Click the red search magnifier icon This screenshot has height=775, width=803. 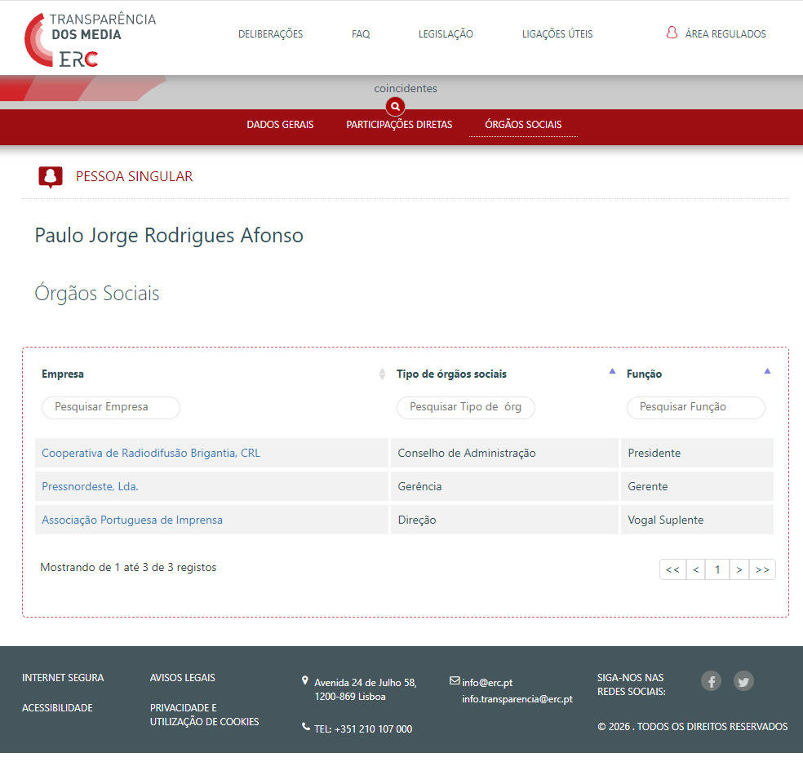tap(396, 106)
